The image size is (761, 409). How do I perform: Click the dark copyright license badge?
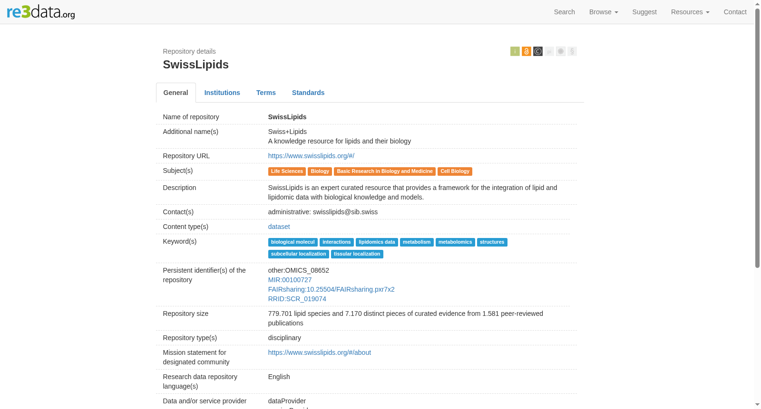coord(537,51)
